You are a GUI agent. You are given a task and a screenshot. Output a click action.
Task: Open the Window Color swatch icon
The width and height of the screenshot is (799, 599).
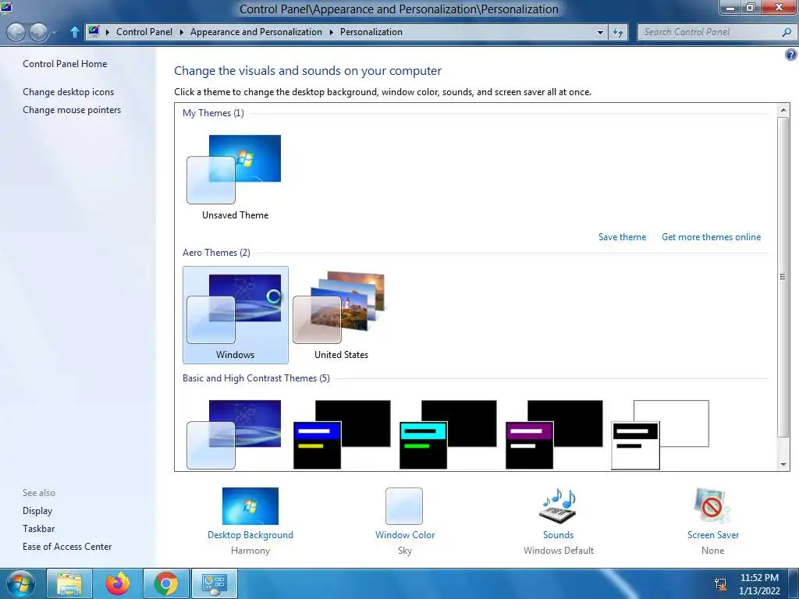(x=404, y=505)
